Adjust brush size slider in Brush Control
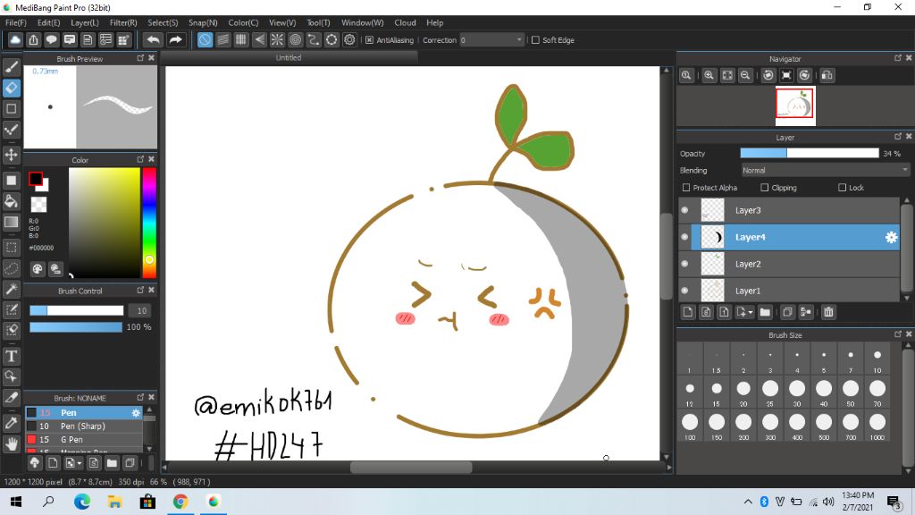The width and height of the screenshot is (915, 515). (77, 310)
